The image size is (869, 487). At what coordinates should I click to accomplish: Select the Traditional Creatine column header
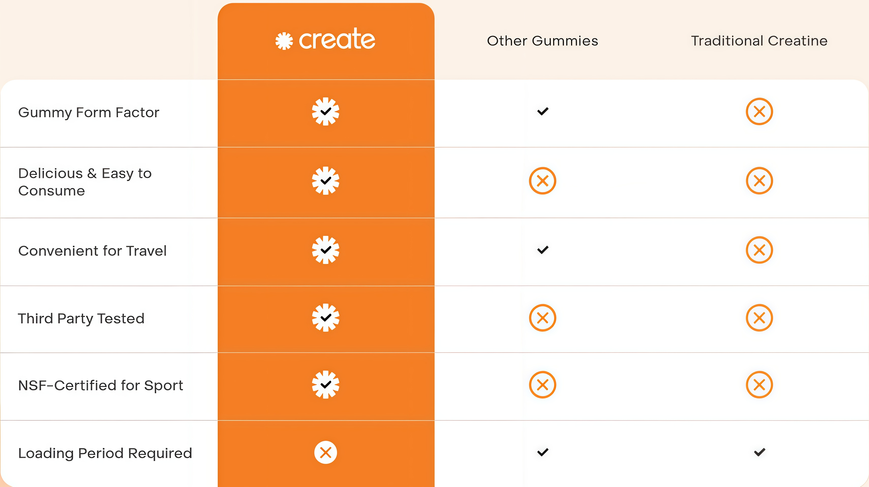pyautogui.click(x=759, y=41)
